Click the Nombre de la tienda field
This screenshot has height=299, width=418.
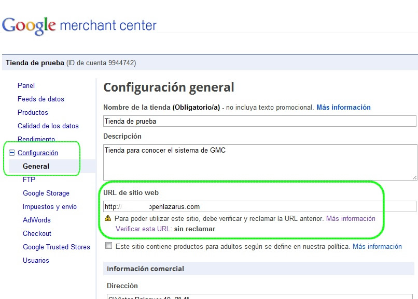260,121
